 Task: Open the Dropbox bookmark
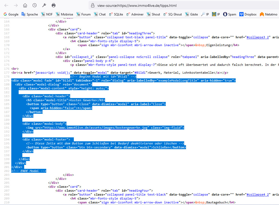[x=248, y=14]
